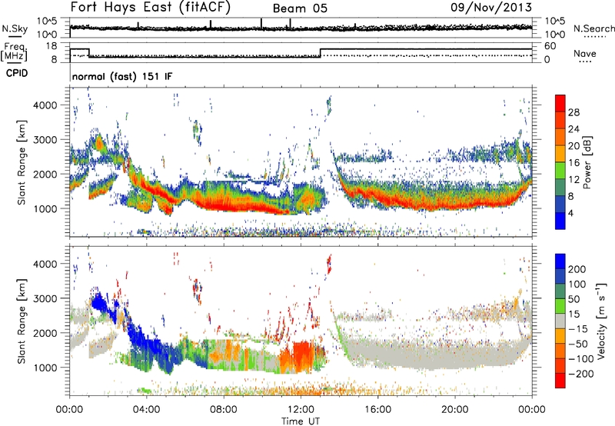Viewport: 615px width, 426px height.
Task: Click the 'Freq. [MHz]' axis label
Action: coord(15,52)
